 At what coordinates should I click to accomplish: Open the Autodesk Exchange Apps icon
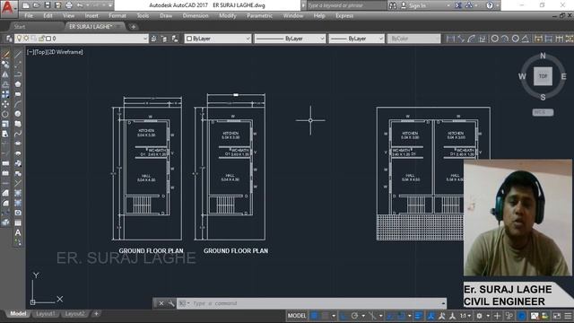click(x=458, y=5)
